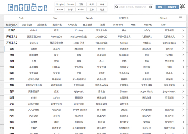The height and width of the screenshot is (134, 188).
Task: Open the Baidu quick link button
Action: [x=60, y=9]
